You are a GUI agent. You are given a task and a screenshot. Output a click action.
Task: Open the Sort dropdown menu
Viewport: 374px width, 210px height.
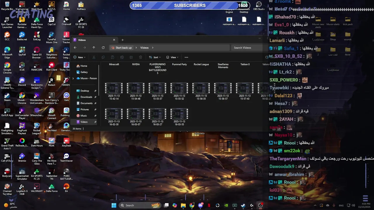155,57
